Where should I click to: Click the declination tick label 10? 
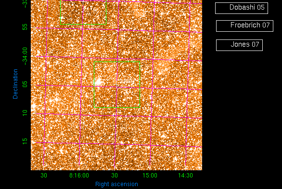coord(25,113)
